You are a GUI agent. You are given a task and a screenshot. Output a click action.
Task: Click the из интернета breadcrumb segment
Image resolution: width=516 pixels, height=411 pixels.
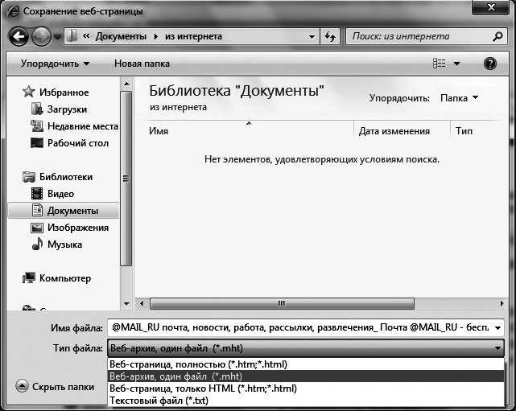pos(193,36)
